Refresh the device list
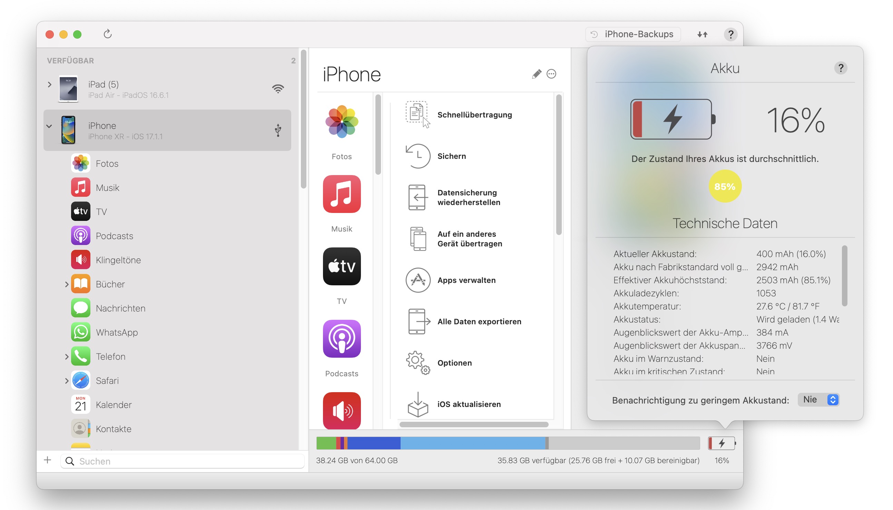 (108, 34)
